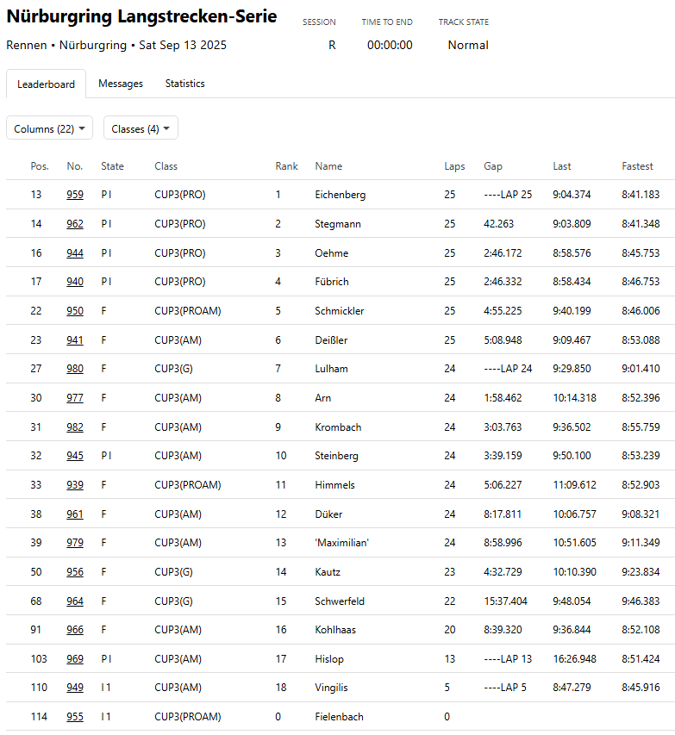Select the name Kautz

328,572
